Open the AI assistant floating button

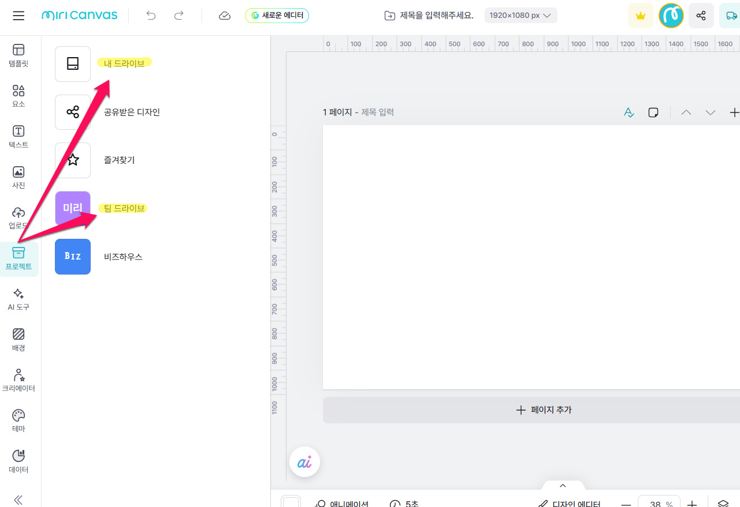click(x=304, y=462)
